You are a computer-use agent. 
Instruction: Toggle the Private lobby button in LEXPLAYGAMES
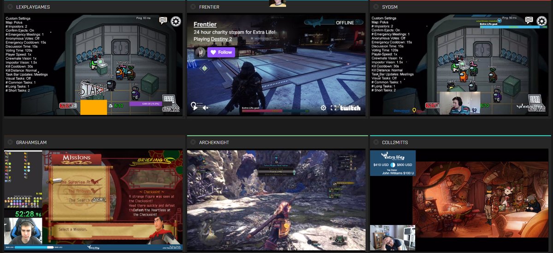tap(67, 106)
